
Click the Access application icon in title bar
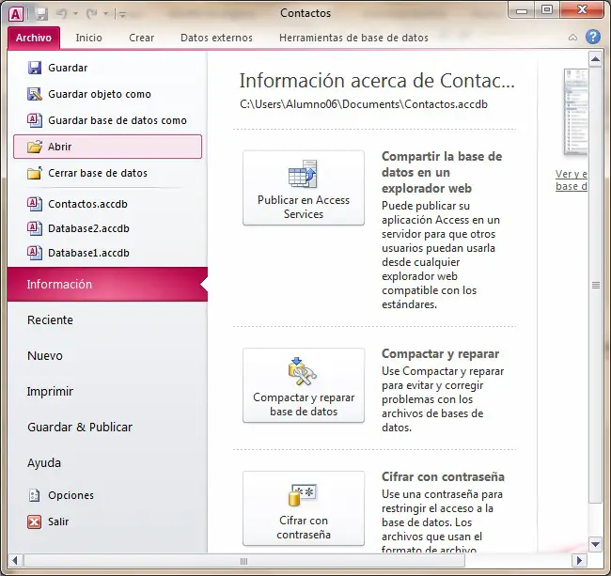16,14
